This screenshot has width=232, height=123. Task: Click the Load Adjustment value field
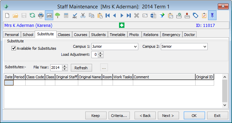coord(95,54)
